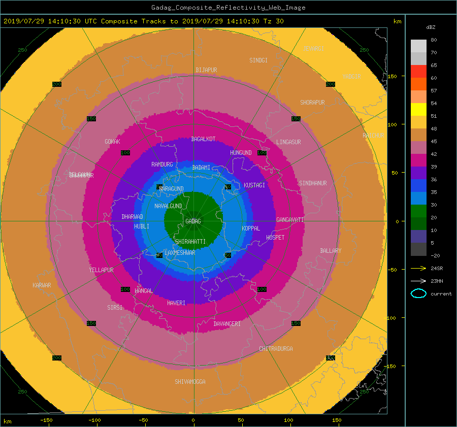Click the DAVANGERI city label
This screenshot has width=457, height=427.
(x=227, y=324)
